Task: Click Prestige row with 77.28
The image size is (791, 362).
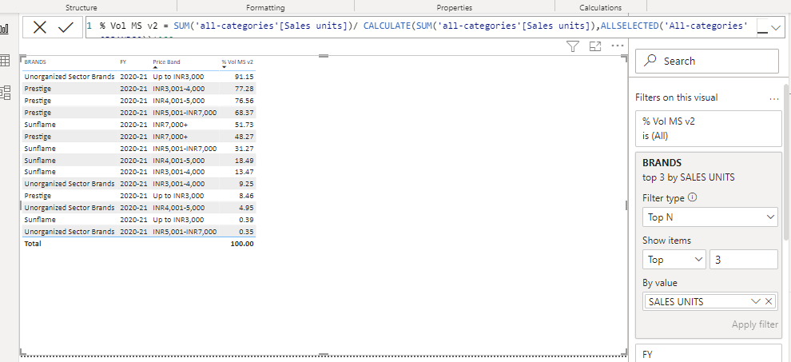Action: coord(139,89)
